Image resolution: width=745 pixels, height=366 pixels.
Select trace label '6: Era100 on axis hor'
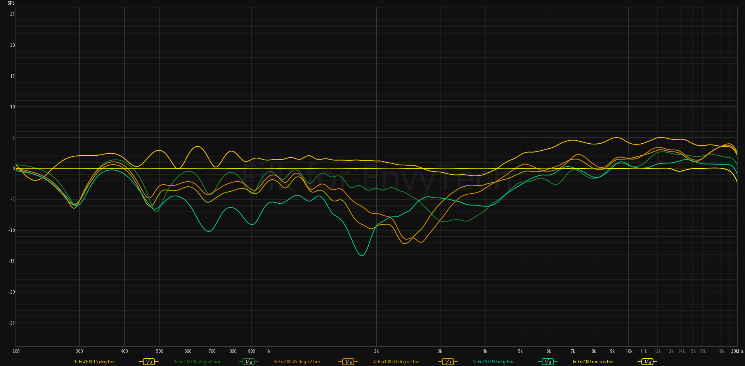coord(593,362)
